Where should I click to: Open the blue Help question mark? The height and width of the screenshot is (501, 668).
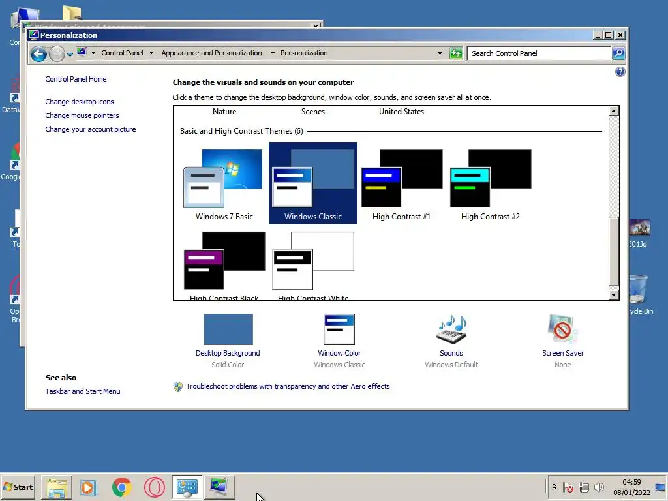(x=620, y=72)
